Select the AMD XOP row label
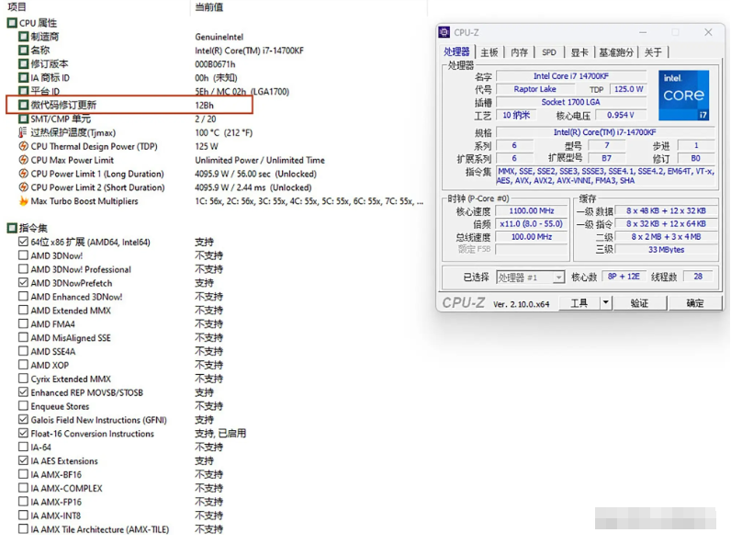The image size is (731, 544). (x=50, y=365)
